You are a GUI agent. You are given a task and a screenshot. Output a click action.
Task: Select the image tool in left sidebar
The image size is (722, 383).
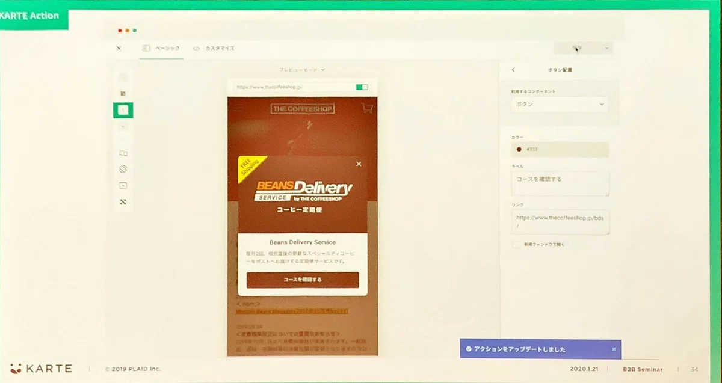pos(123,94)
